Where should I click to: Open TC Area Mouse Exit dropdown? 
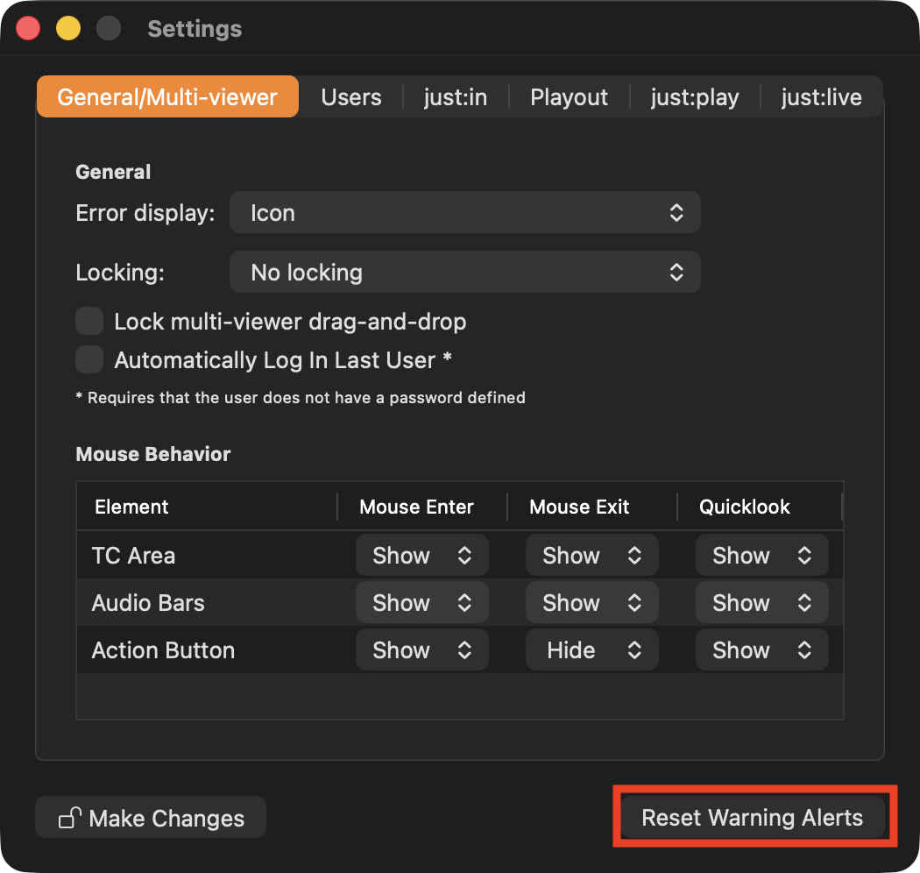591,555
